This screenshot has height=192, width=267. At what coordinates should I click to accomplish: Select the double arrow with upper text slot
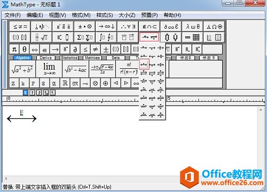click(x=144, y=65)
